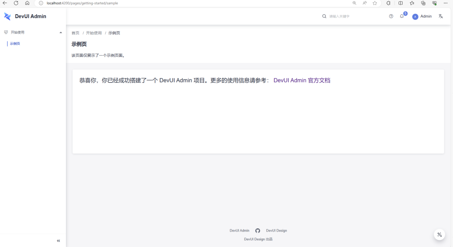This screenshot has width=453, height=247.
Task: Click 开始使用 breadcrumb item
Action: click(x=94, y=33)
